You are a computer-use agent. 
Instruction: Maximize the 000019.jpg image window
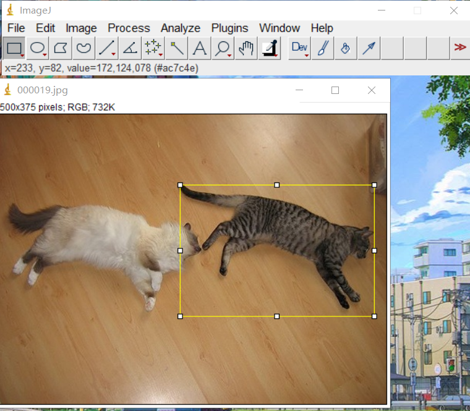(335, 90)
